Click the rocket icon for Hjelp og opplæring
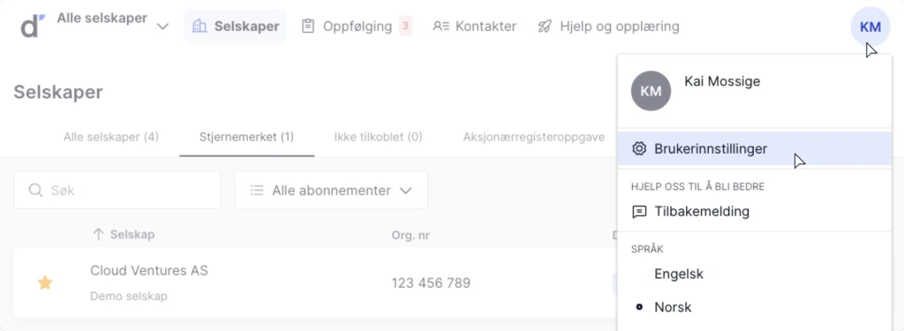This screenshot has width=904, height=331. pyautogui.click(x=544, y=26)
